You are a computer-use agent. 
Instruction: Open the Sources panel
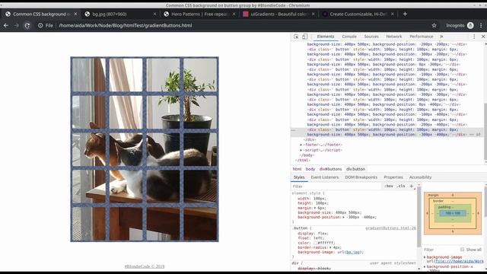coord(371,37)
